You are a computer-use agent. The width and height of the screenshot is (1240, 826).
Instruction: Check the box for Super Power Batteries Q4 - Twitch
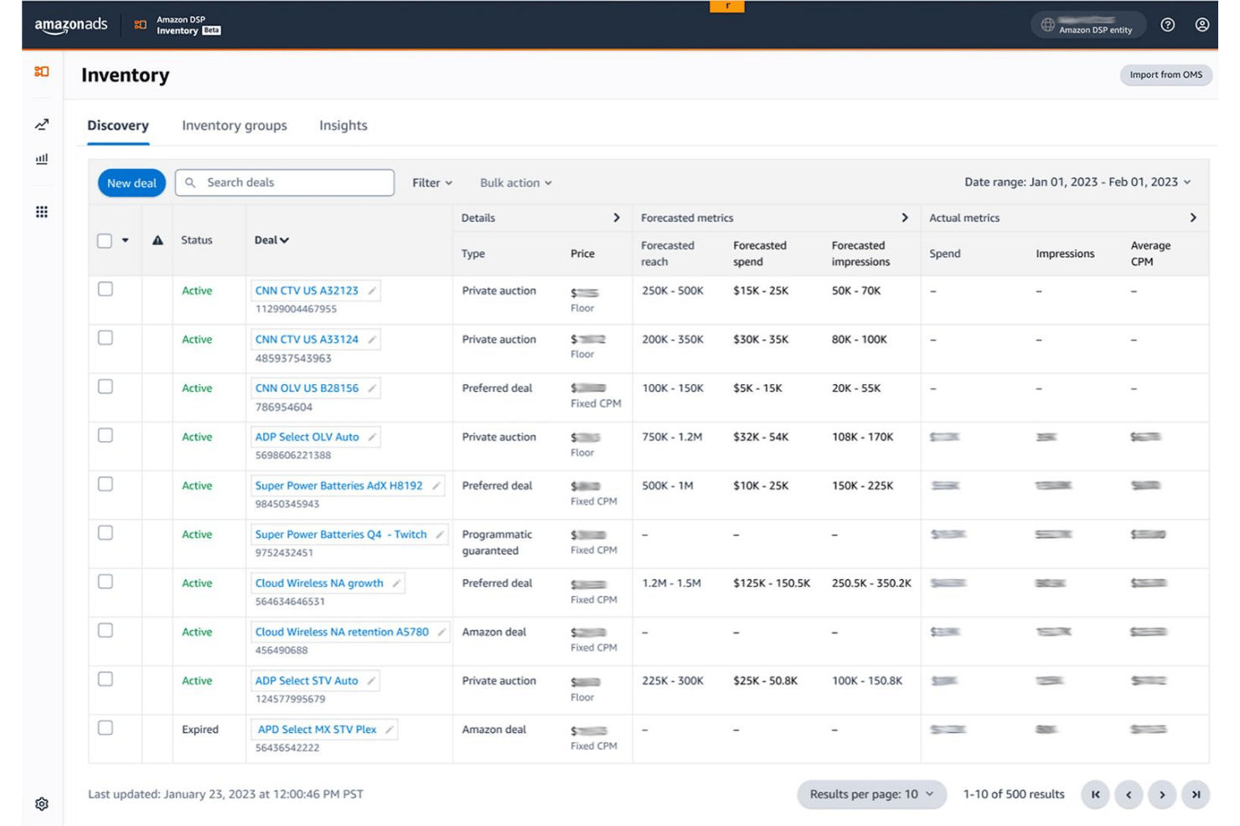(x=106, y=533)
